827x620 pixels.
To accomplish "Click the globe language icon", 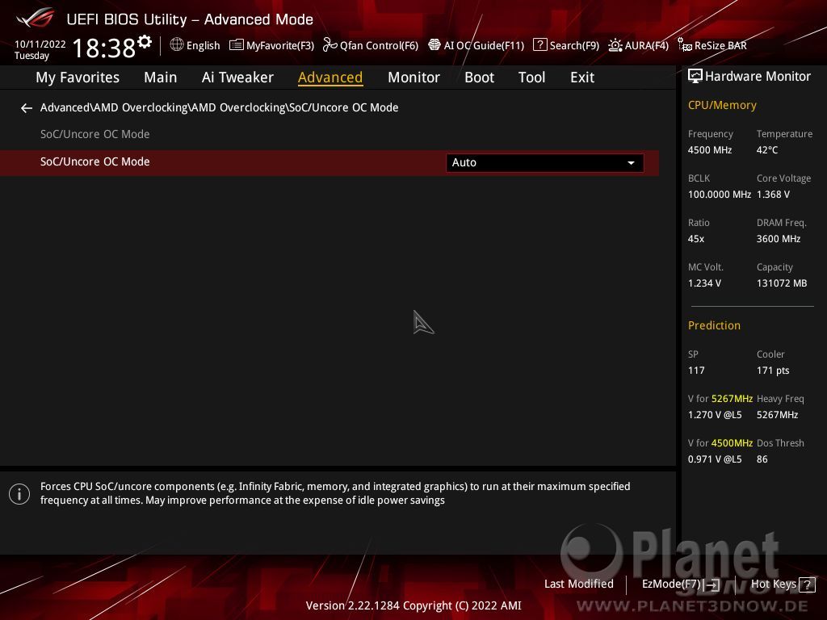I will point(177,45).
